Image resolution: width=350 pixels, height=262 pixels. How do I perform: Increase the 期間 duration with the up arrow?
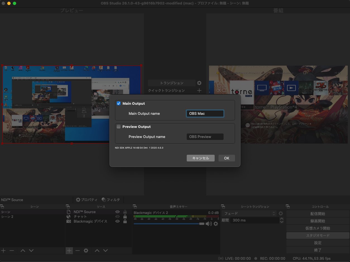click(282, 219)
